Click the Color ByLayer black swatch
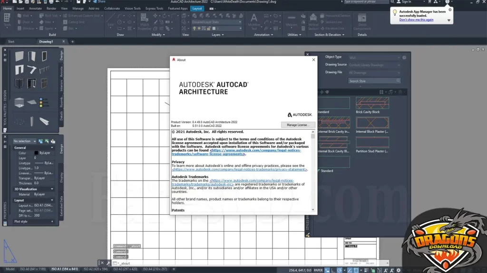 coord(36,153)
